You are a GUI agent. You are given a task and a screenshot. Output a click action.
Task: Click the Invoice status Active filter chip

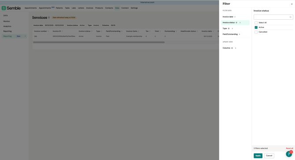point(76,25)
